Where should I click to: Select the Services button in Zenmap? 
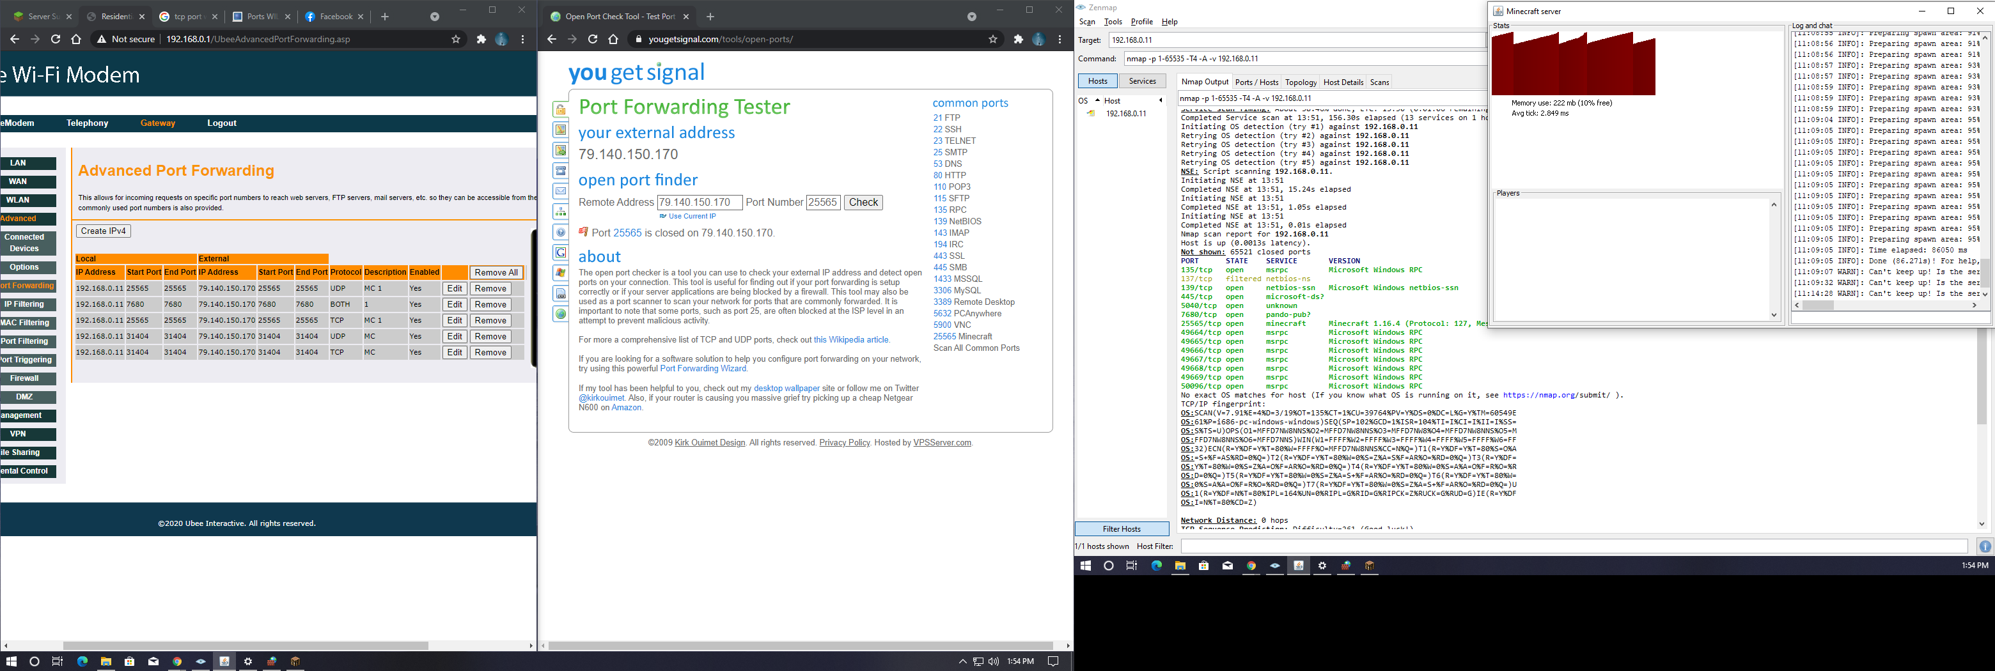1142,81
